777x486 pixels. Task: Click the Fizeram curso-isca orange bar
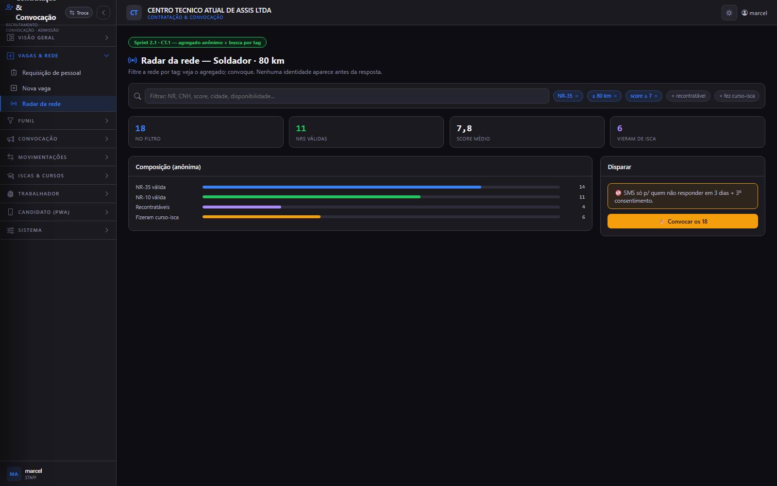coord(261,217)
